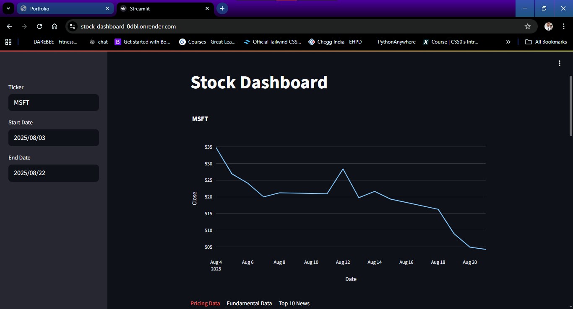Show hidden bookmarks via double chevron
This screenshot has width=573, height=309.
[508, 41]
